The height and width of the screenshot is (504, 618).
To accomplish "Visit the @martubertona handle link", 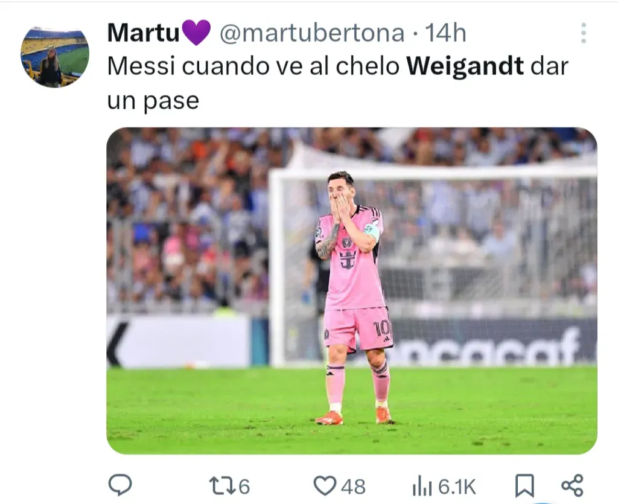I will click(x=312, y=33).
